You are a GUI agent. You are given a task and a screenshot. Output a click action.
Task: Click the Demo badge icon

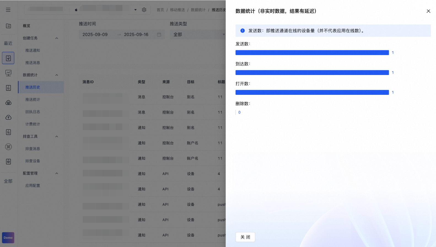[8, 238]
